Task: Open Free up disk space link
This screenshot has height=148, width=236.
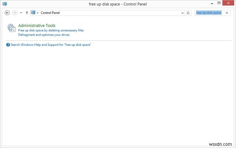Action: (x=51, y=30)
